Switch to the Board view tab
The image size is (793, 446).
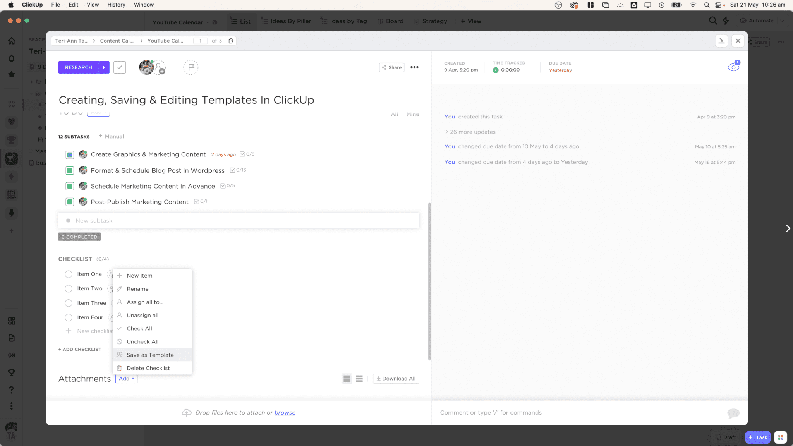(x=391, y=21)
